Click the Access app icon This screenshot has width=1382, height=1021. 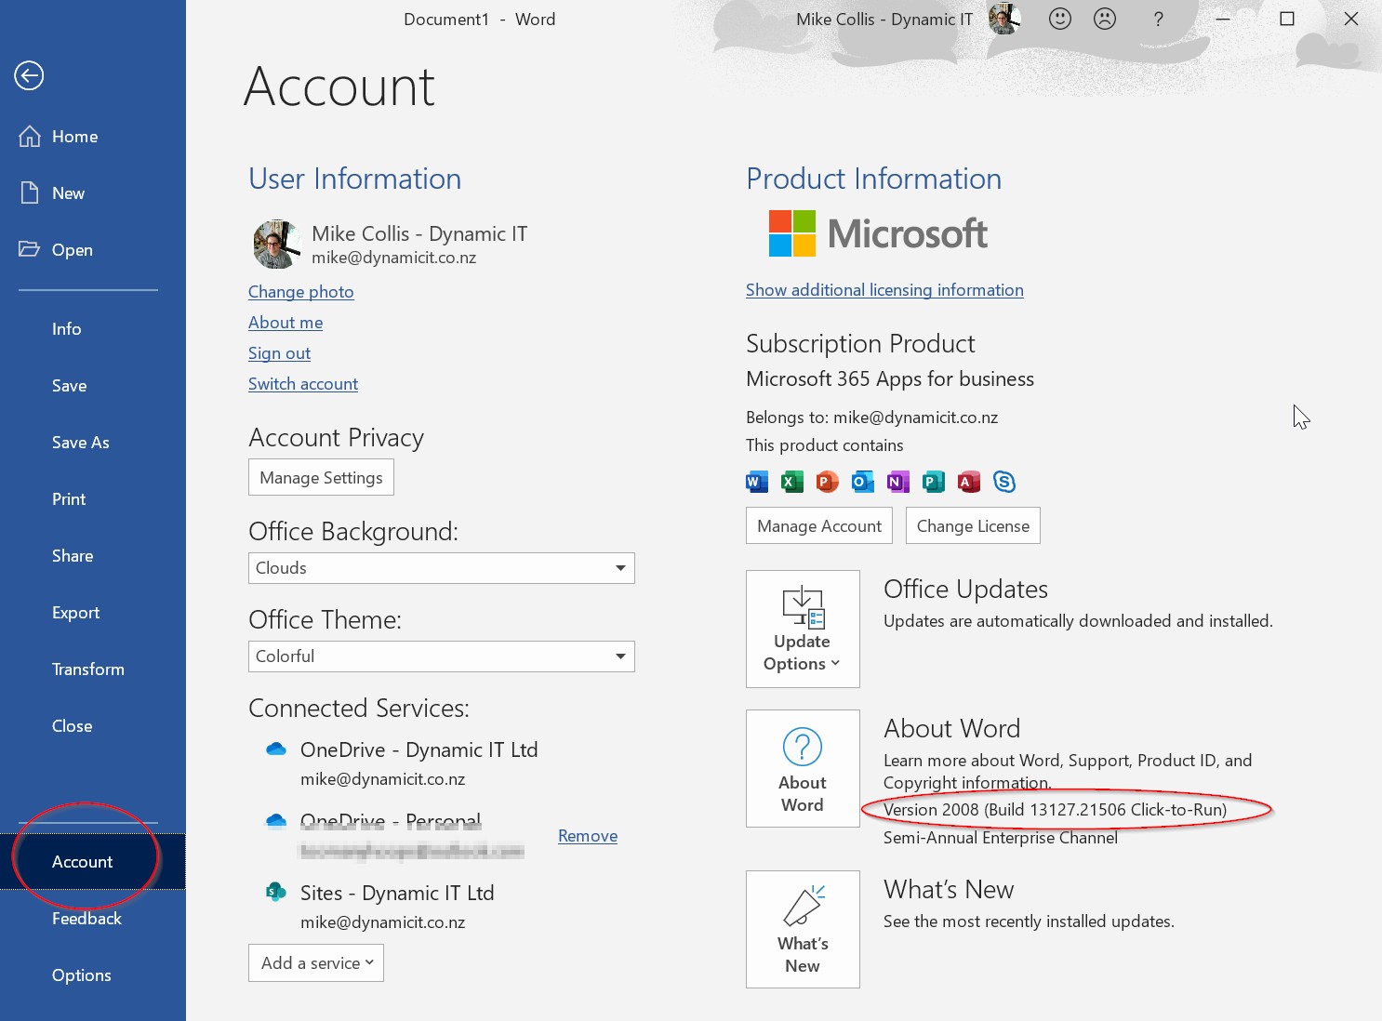(968, 482)
